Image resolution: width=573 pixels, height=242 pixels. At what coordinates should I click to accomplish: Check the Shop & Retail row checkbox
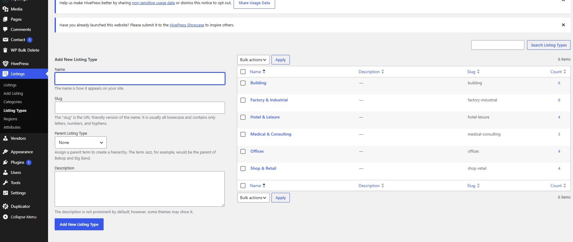243,169
